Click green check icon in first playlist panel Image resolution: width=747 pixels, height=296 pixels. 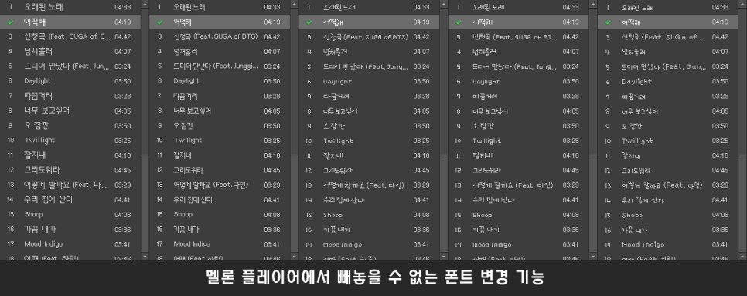coord(10,22)
